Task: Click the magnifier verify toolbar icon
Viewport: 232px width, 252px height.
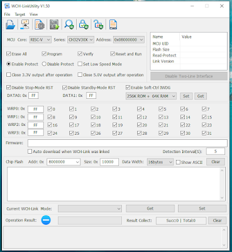Action: [69, 25]
